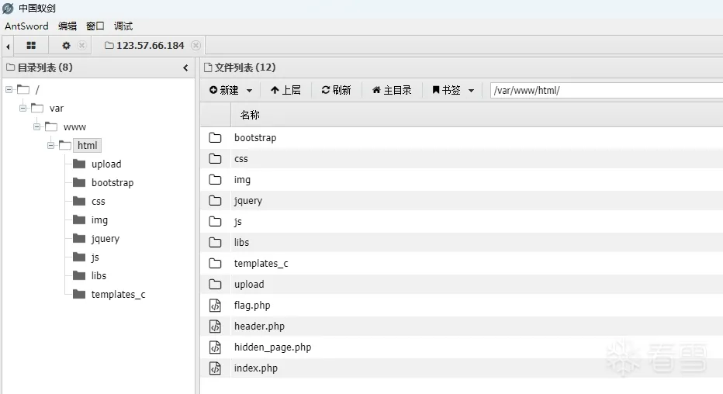Select the root / folder in the tree

[37, 89]
